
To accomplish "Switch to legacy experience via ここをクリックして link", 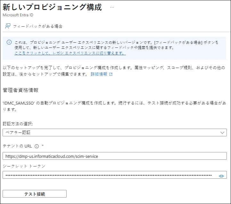I will [70, 53].
